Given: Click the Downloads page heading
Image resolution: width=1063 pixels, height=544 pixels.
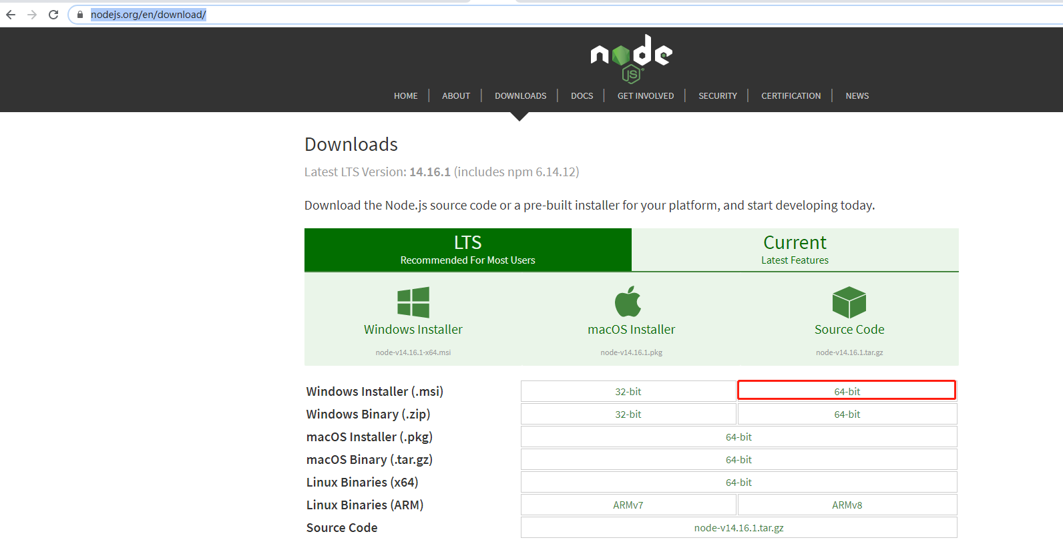Looking at the screenshot, I should [351, 145].
